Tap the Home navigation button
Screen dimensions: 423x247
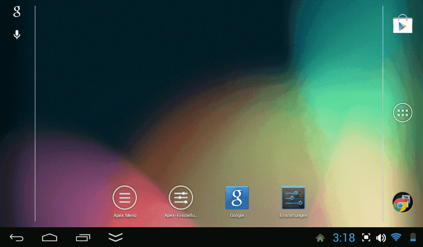pyautogui.click(x=50, y=238)
